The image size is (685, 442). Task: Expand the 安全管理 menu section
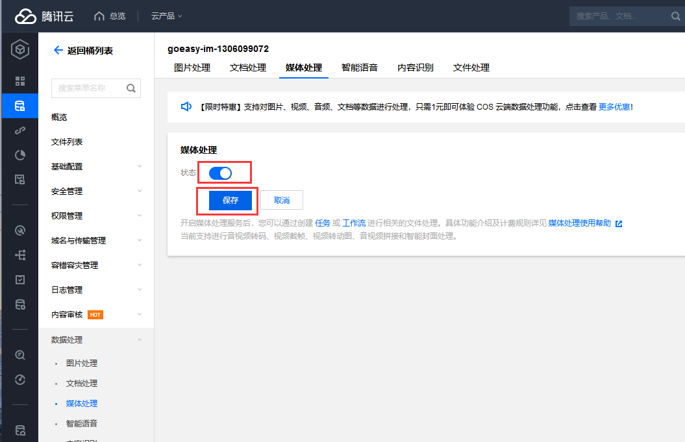click(140, 191)
